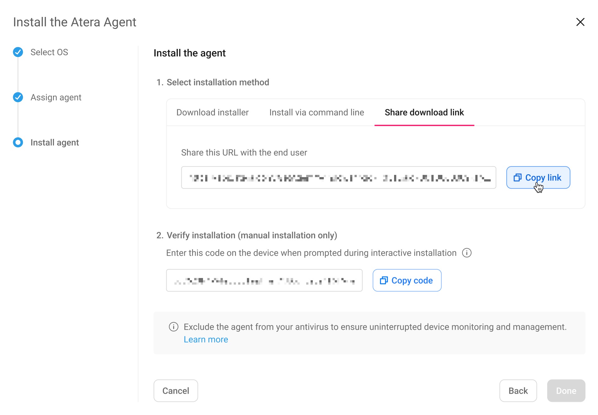Select the Share download link tab

(424, 112)
